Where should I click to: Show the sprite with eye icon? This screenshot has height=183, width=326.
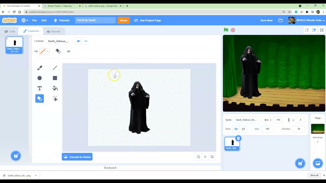pos(236,129)
